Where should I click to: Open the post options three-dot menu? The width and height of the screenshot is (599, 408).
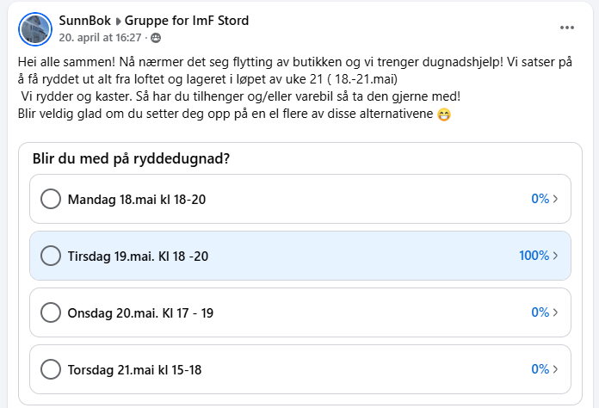(566, 28)
